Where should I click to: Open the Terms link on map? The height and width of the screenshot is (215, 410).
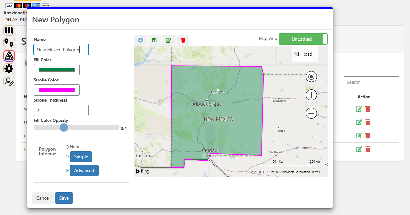[316, 172]
